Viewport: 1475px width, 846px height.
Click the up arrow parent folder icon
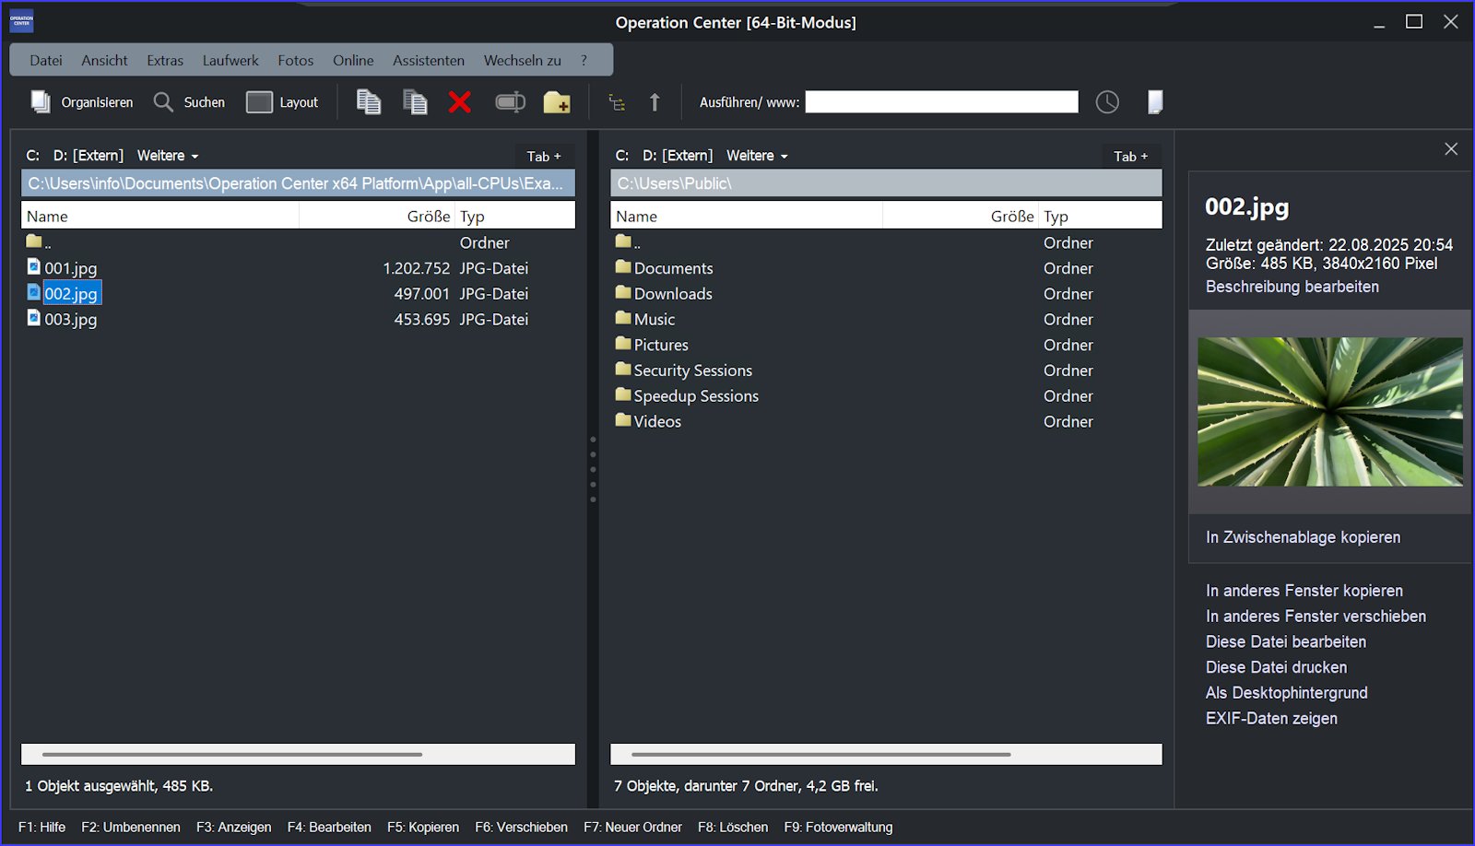[x=655, y=102]
